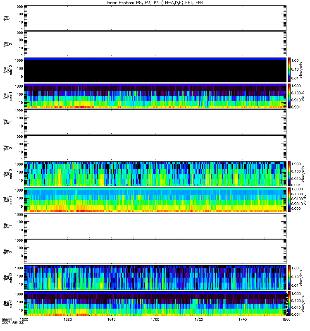Click the 1620 time axis label
The image size is (310, 331).
(x=68, y=319)
